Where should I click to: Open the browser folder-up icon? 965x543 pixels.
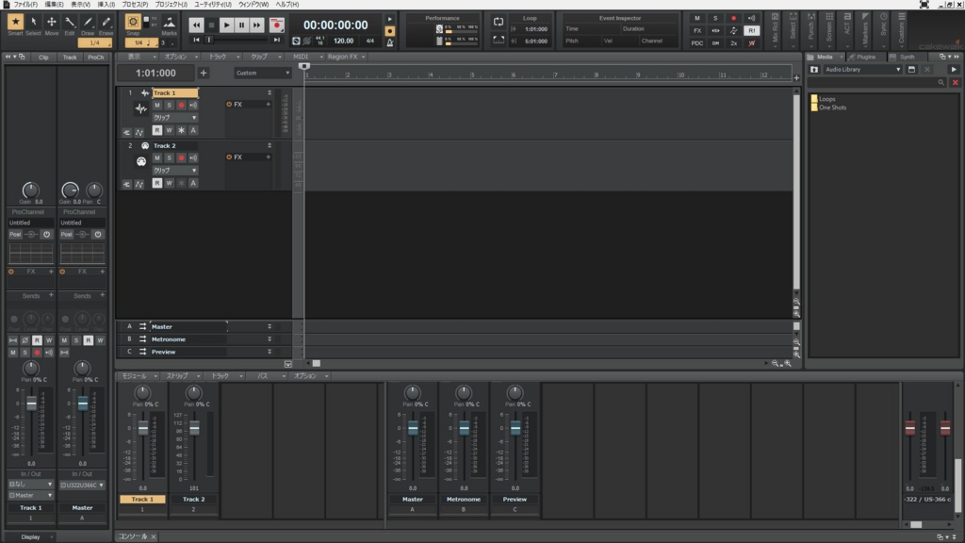pos(814,70)
